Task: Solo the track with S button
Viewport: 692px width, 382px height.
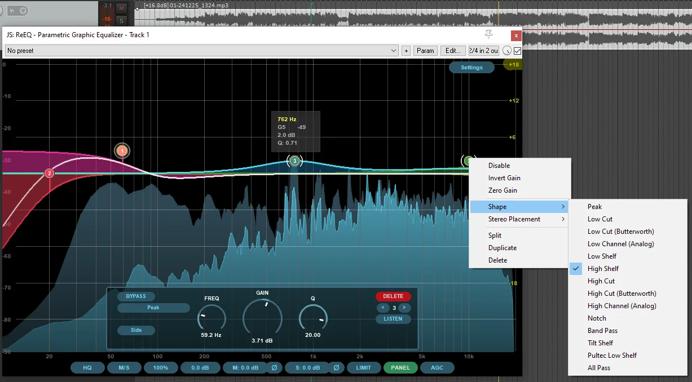Action: point(121,21)
